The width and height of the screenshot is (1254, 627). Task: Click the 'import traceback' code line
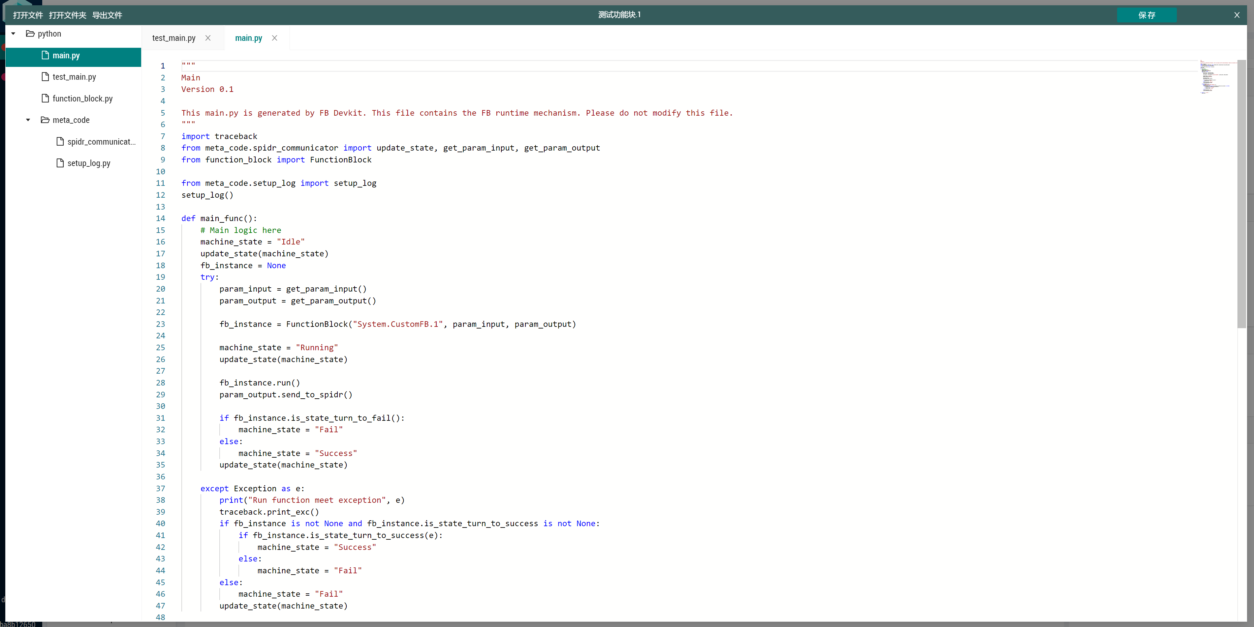(x=219, y=136)
